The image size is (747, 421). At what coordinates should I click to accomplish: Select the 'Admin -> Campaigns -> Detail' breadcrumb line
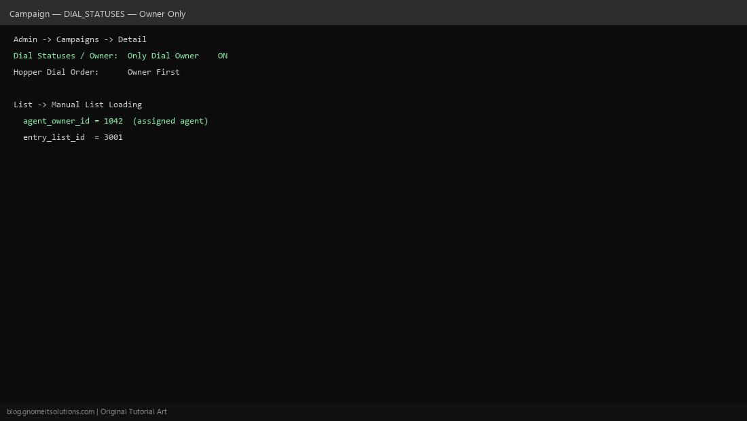(x=80, y=39)
